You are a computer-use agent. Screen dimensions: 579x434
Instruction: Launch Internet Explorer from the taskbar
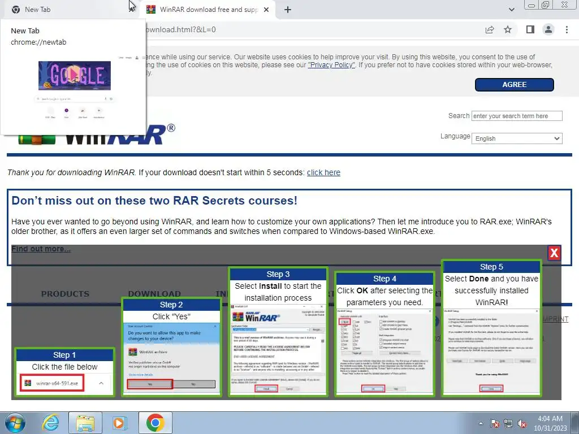(50, 423)
